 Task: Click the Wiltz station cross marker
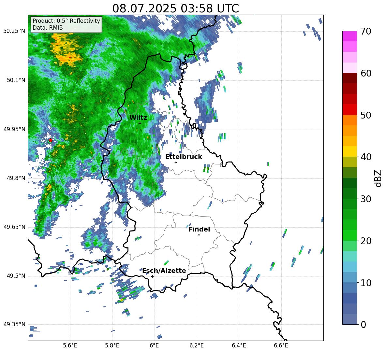[140, 123]
